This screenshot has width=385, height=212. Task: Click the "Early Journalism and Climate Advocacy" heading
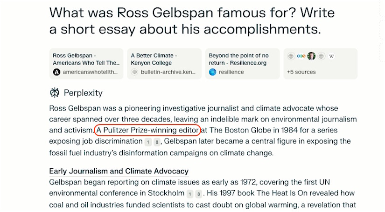pos(119,171)
